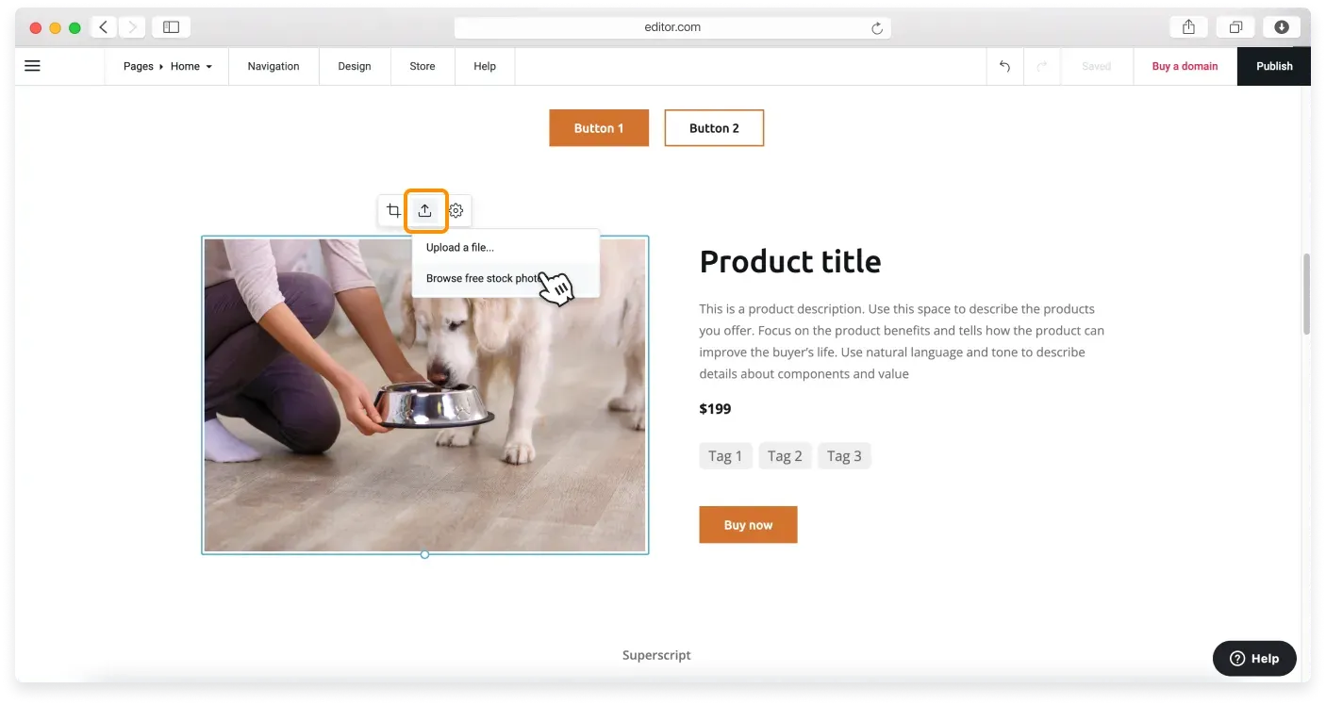This screenshot has width=1326, height=705.
Task: Click the orange Button 1
Action: click(599, 128)
